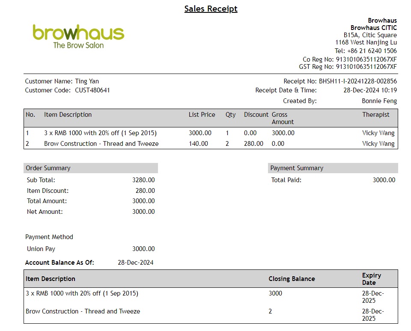Click the Total Amount value 3000.00

143,201
